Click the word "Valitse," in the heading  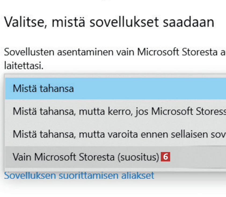tap(26, 23)
